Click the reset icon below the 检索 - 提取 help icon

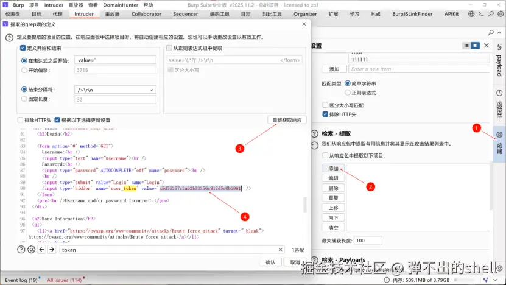pyautogui.click(x=314, y=146)
